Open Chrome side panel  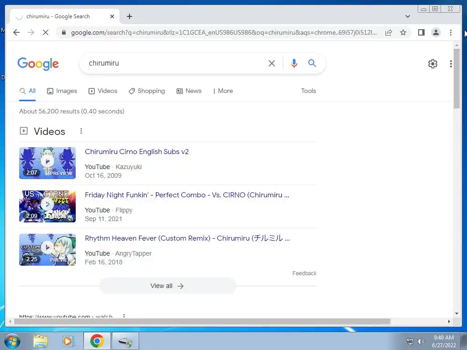[421, 32]
